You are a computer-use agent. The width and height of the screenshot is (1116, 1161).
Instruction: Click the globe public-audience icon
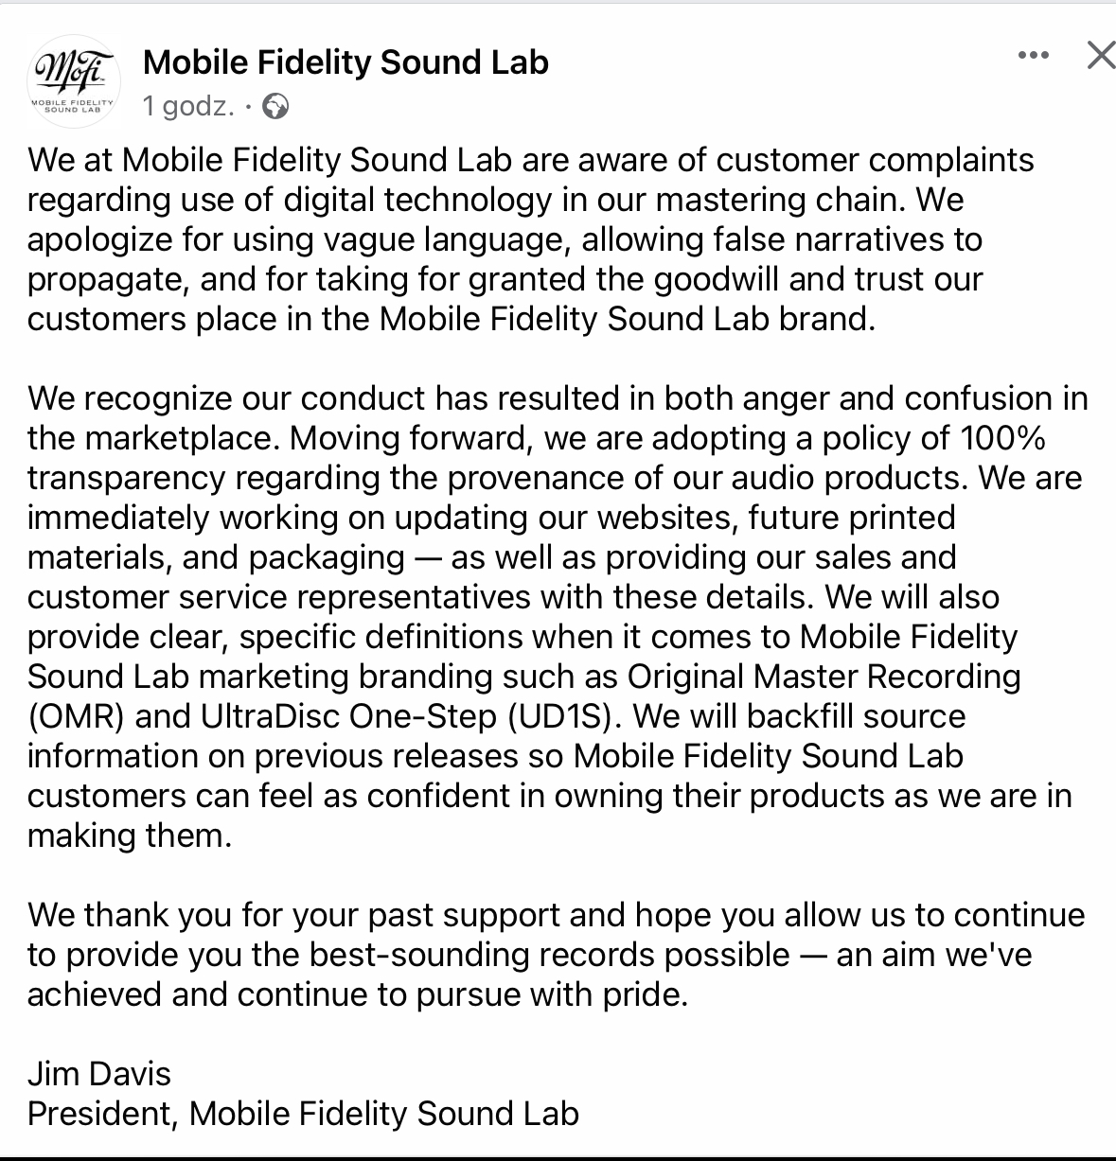[x=275, y=107]
